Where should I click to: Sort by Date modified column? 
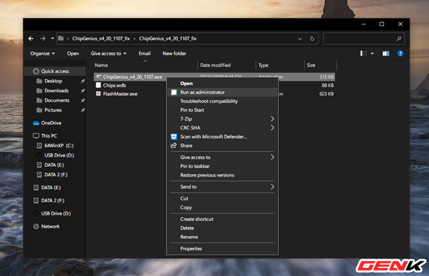click(215, 66)
